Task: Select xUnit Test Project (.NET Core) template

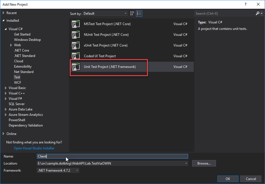Action: (132, 45)
